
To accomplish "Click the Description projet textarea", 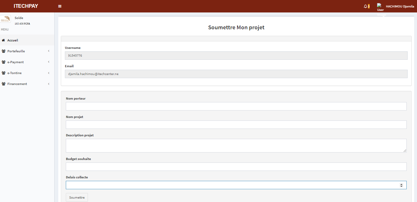I will 236,145.
